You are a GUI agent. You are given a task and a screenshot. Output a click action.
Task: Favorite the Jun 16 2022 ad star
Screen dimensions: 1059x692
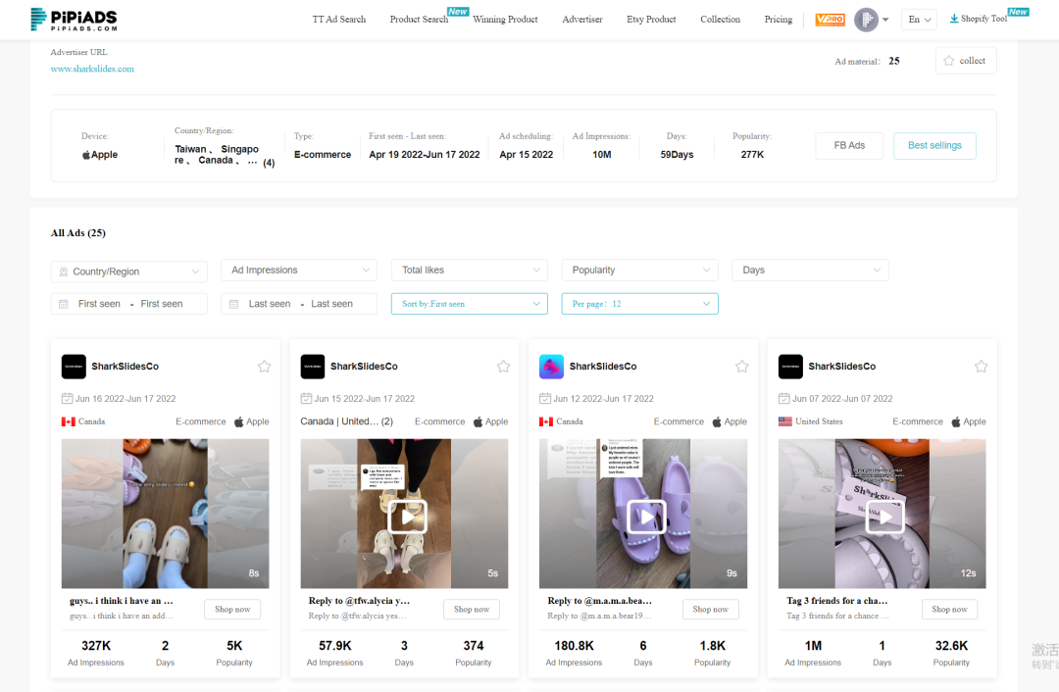(x=264, y=366)
